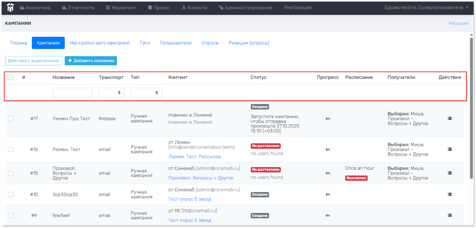
Task: Switch to the Письма tab
Action: pos(18,43)
